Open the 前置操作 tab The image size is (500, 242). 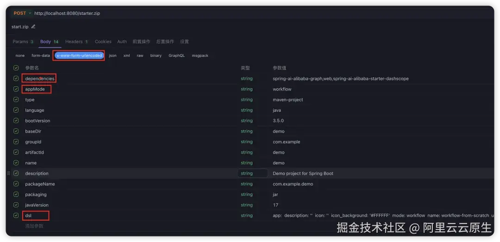141,42
